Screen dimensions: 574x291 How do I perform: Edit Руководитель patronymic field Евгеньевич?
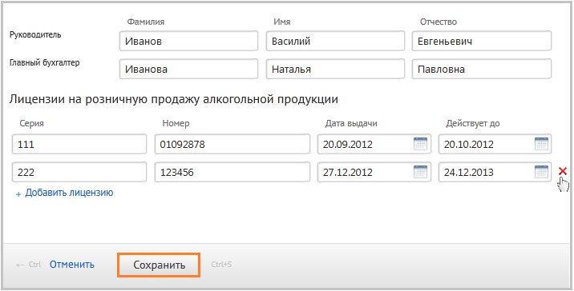point(482,41)
